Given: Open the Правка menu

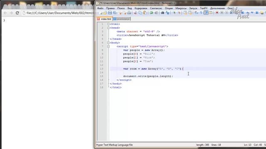Looking at the screenshot, I should point(110,8).
